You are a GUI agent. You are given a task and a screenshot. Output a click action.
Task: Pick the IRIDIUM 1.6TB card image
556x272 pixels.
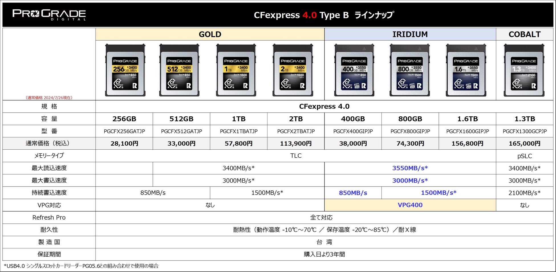466,70
